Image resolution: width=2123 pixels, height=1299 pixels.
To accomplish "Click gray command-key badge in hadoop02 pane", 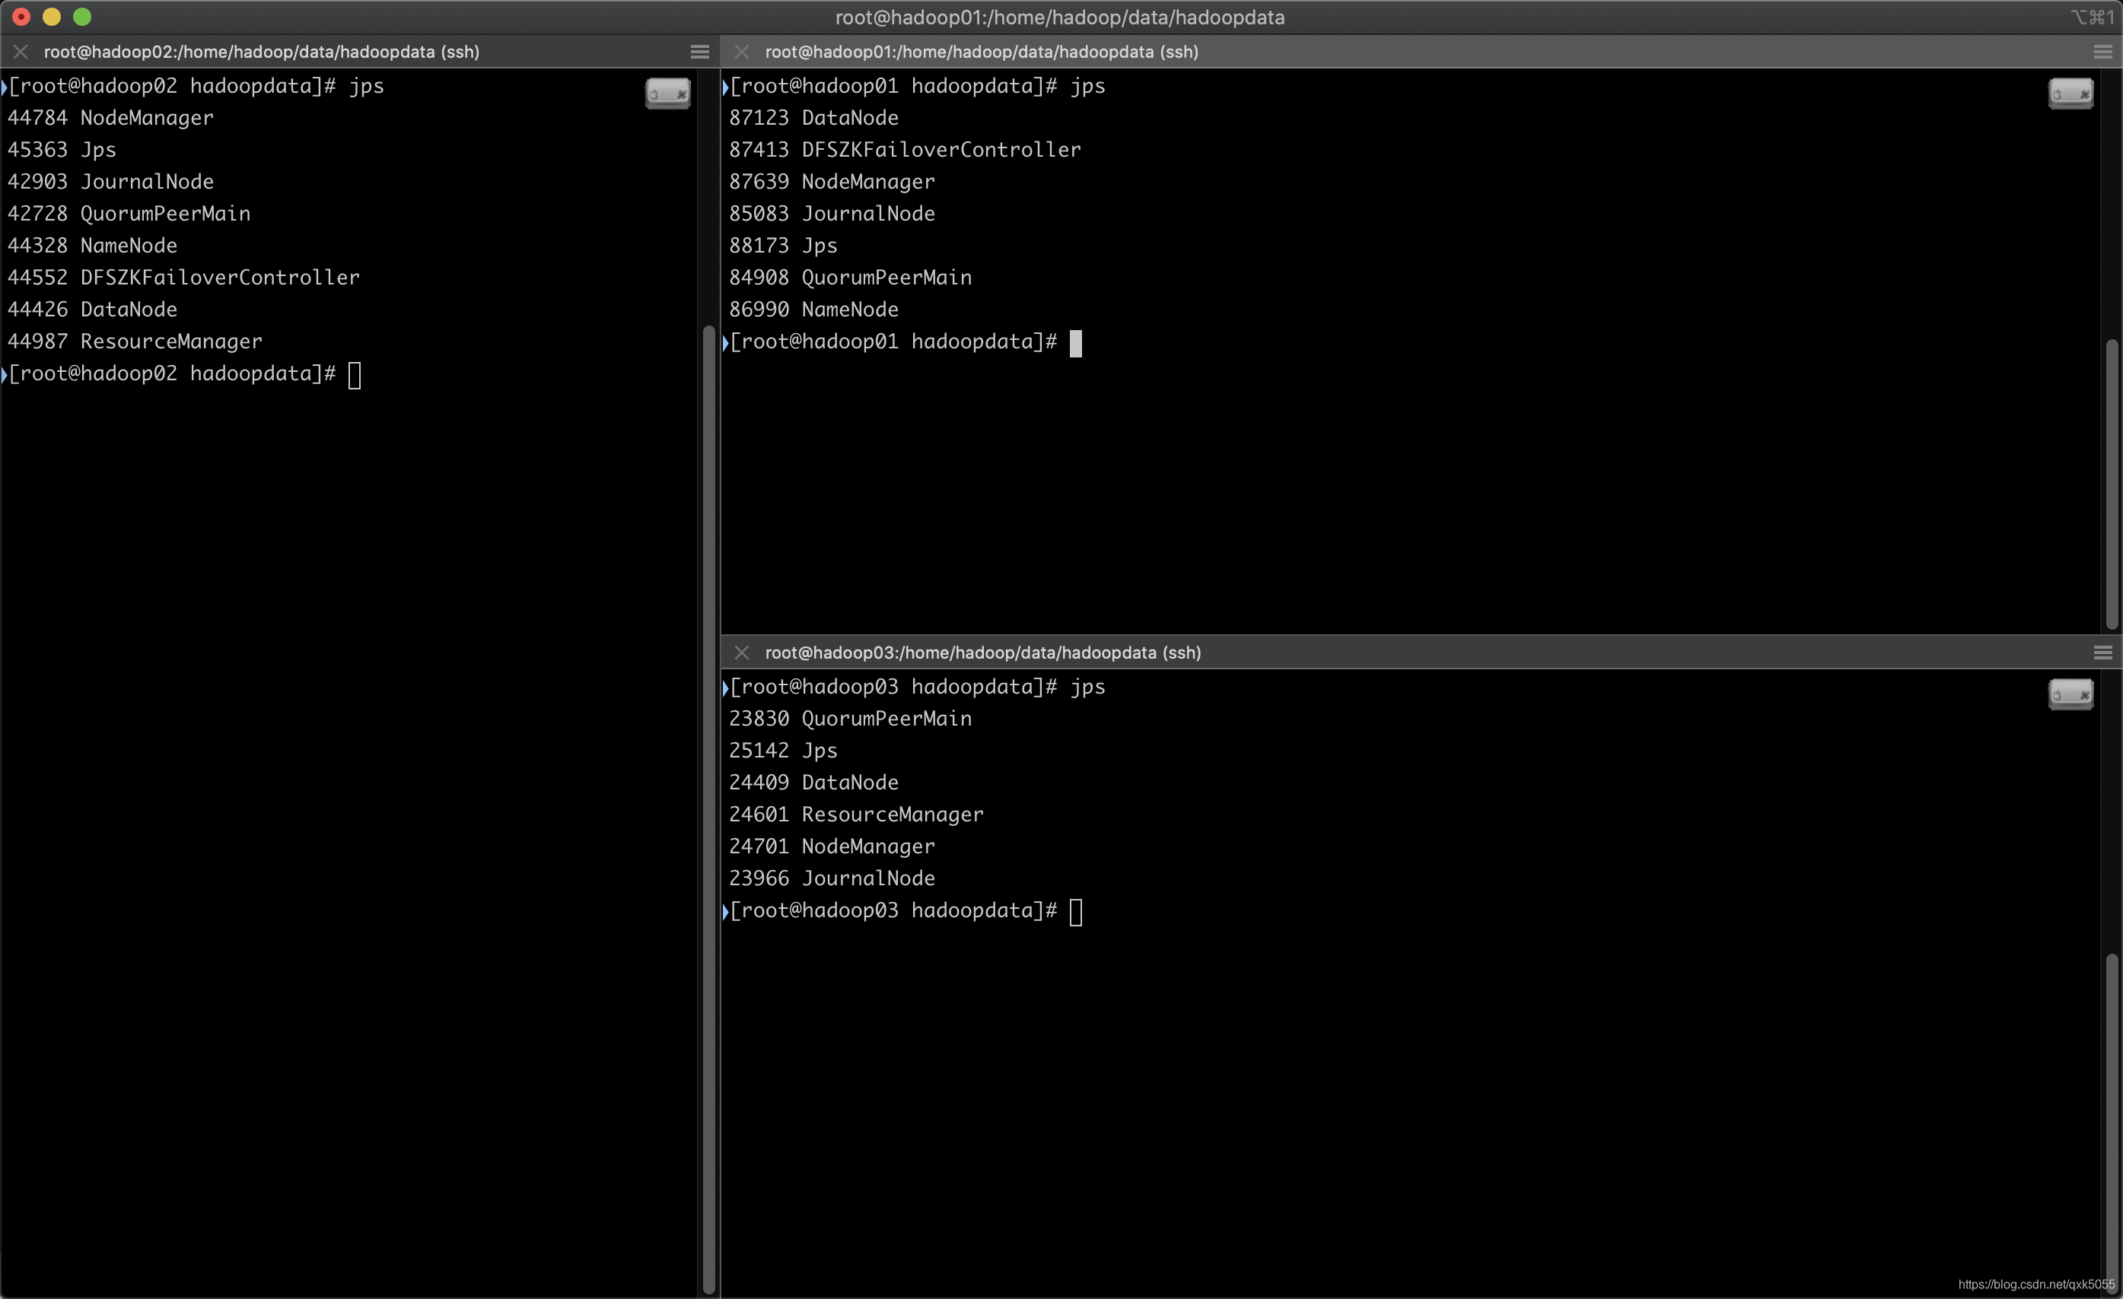I will pyautogui.click(x=668, y=93).
